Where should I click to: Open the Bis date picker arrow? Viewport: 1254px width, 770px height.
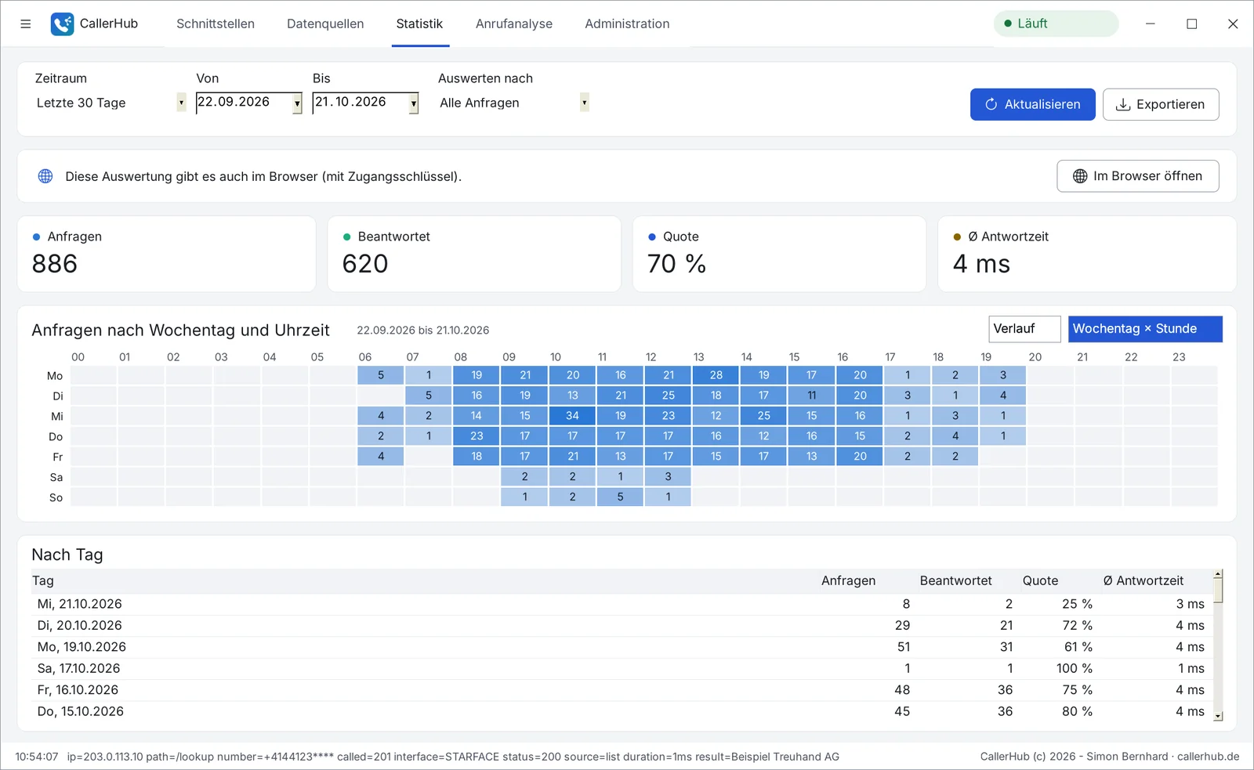pyautogui.click(x=414, y=103)
